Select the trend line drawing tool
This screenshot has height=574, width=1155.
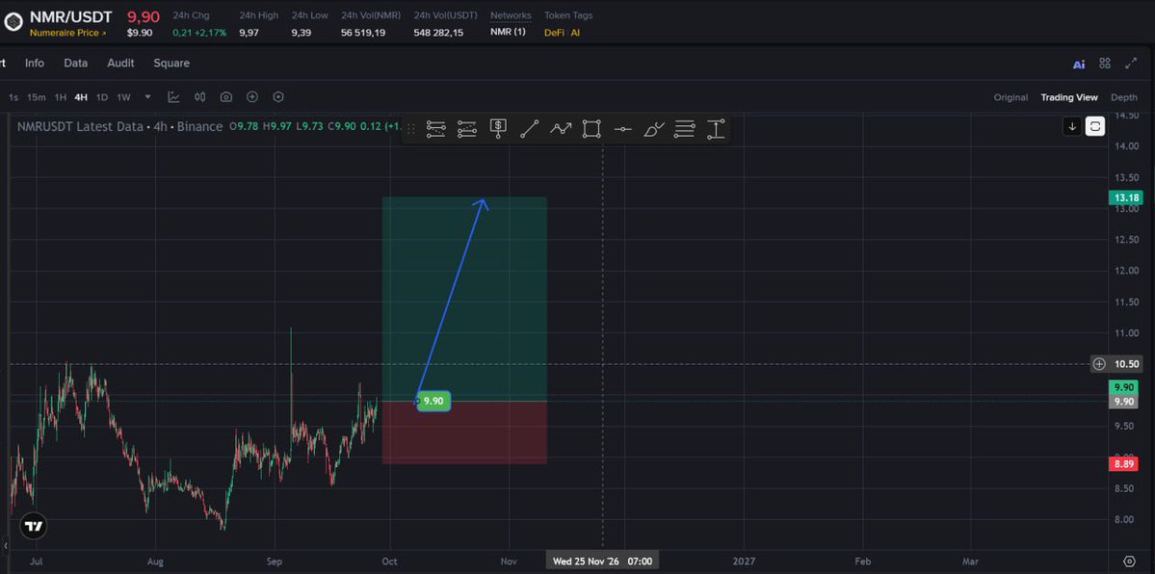[530, 129]
